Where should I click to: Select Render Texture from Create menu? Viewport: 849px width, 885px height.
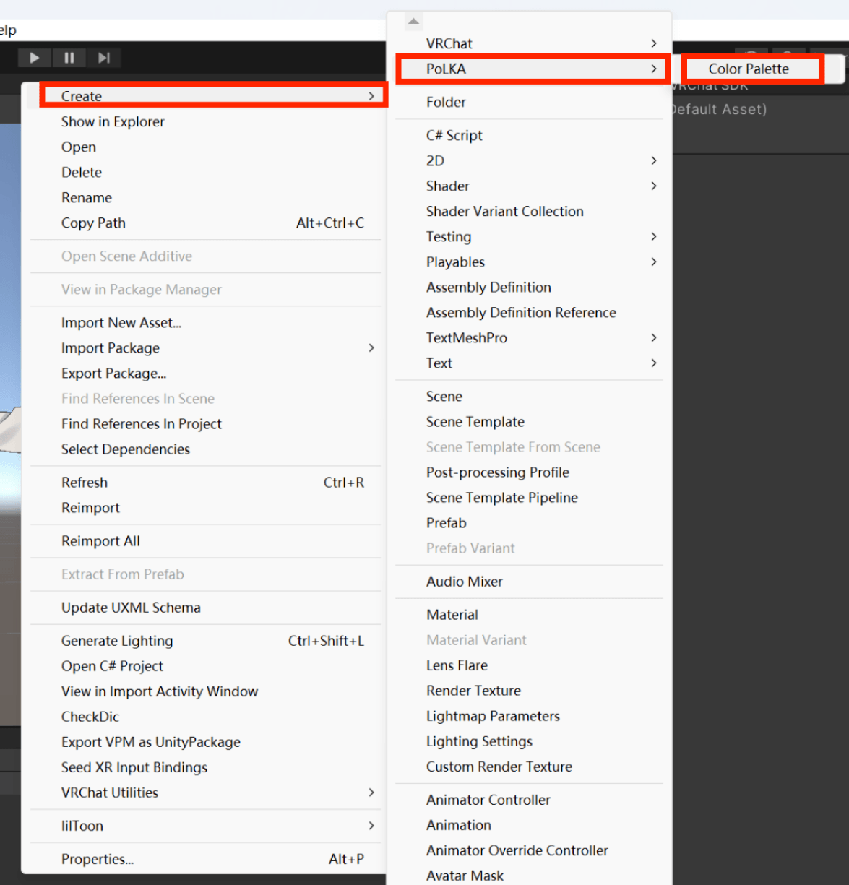click(x=473, y=691)
